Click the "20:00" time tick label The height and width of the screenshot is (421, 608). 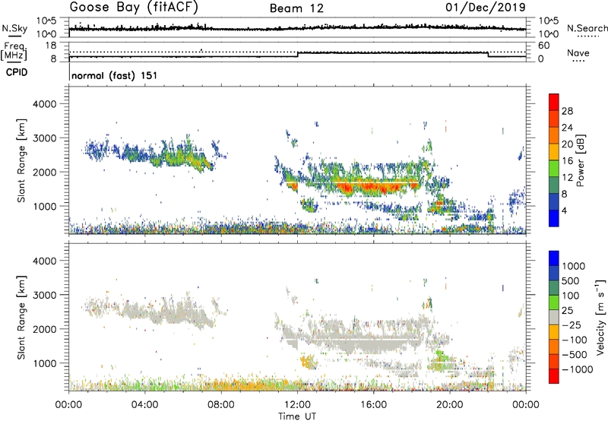click(449, 405)
